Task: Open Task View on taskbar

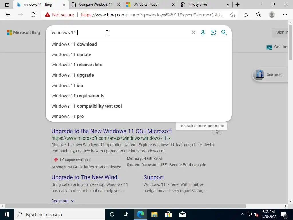Action: pos(126,214)
